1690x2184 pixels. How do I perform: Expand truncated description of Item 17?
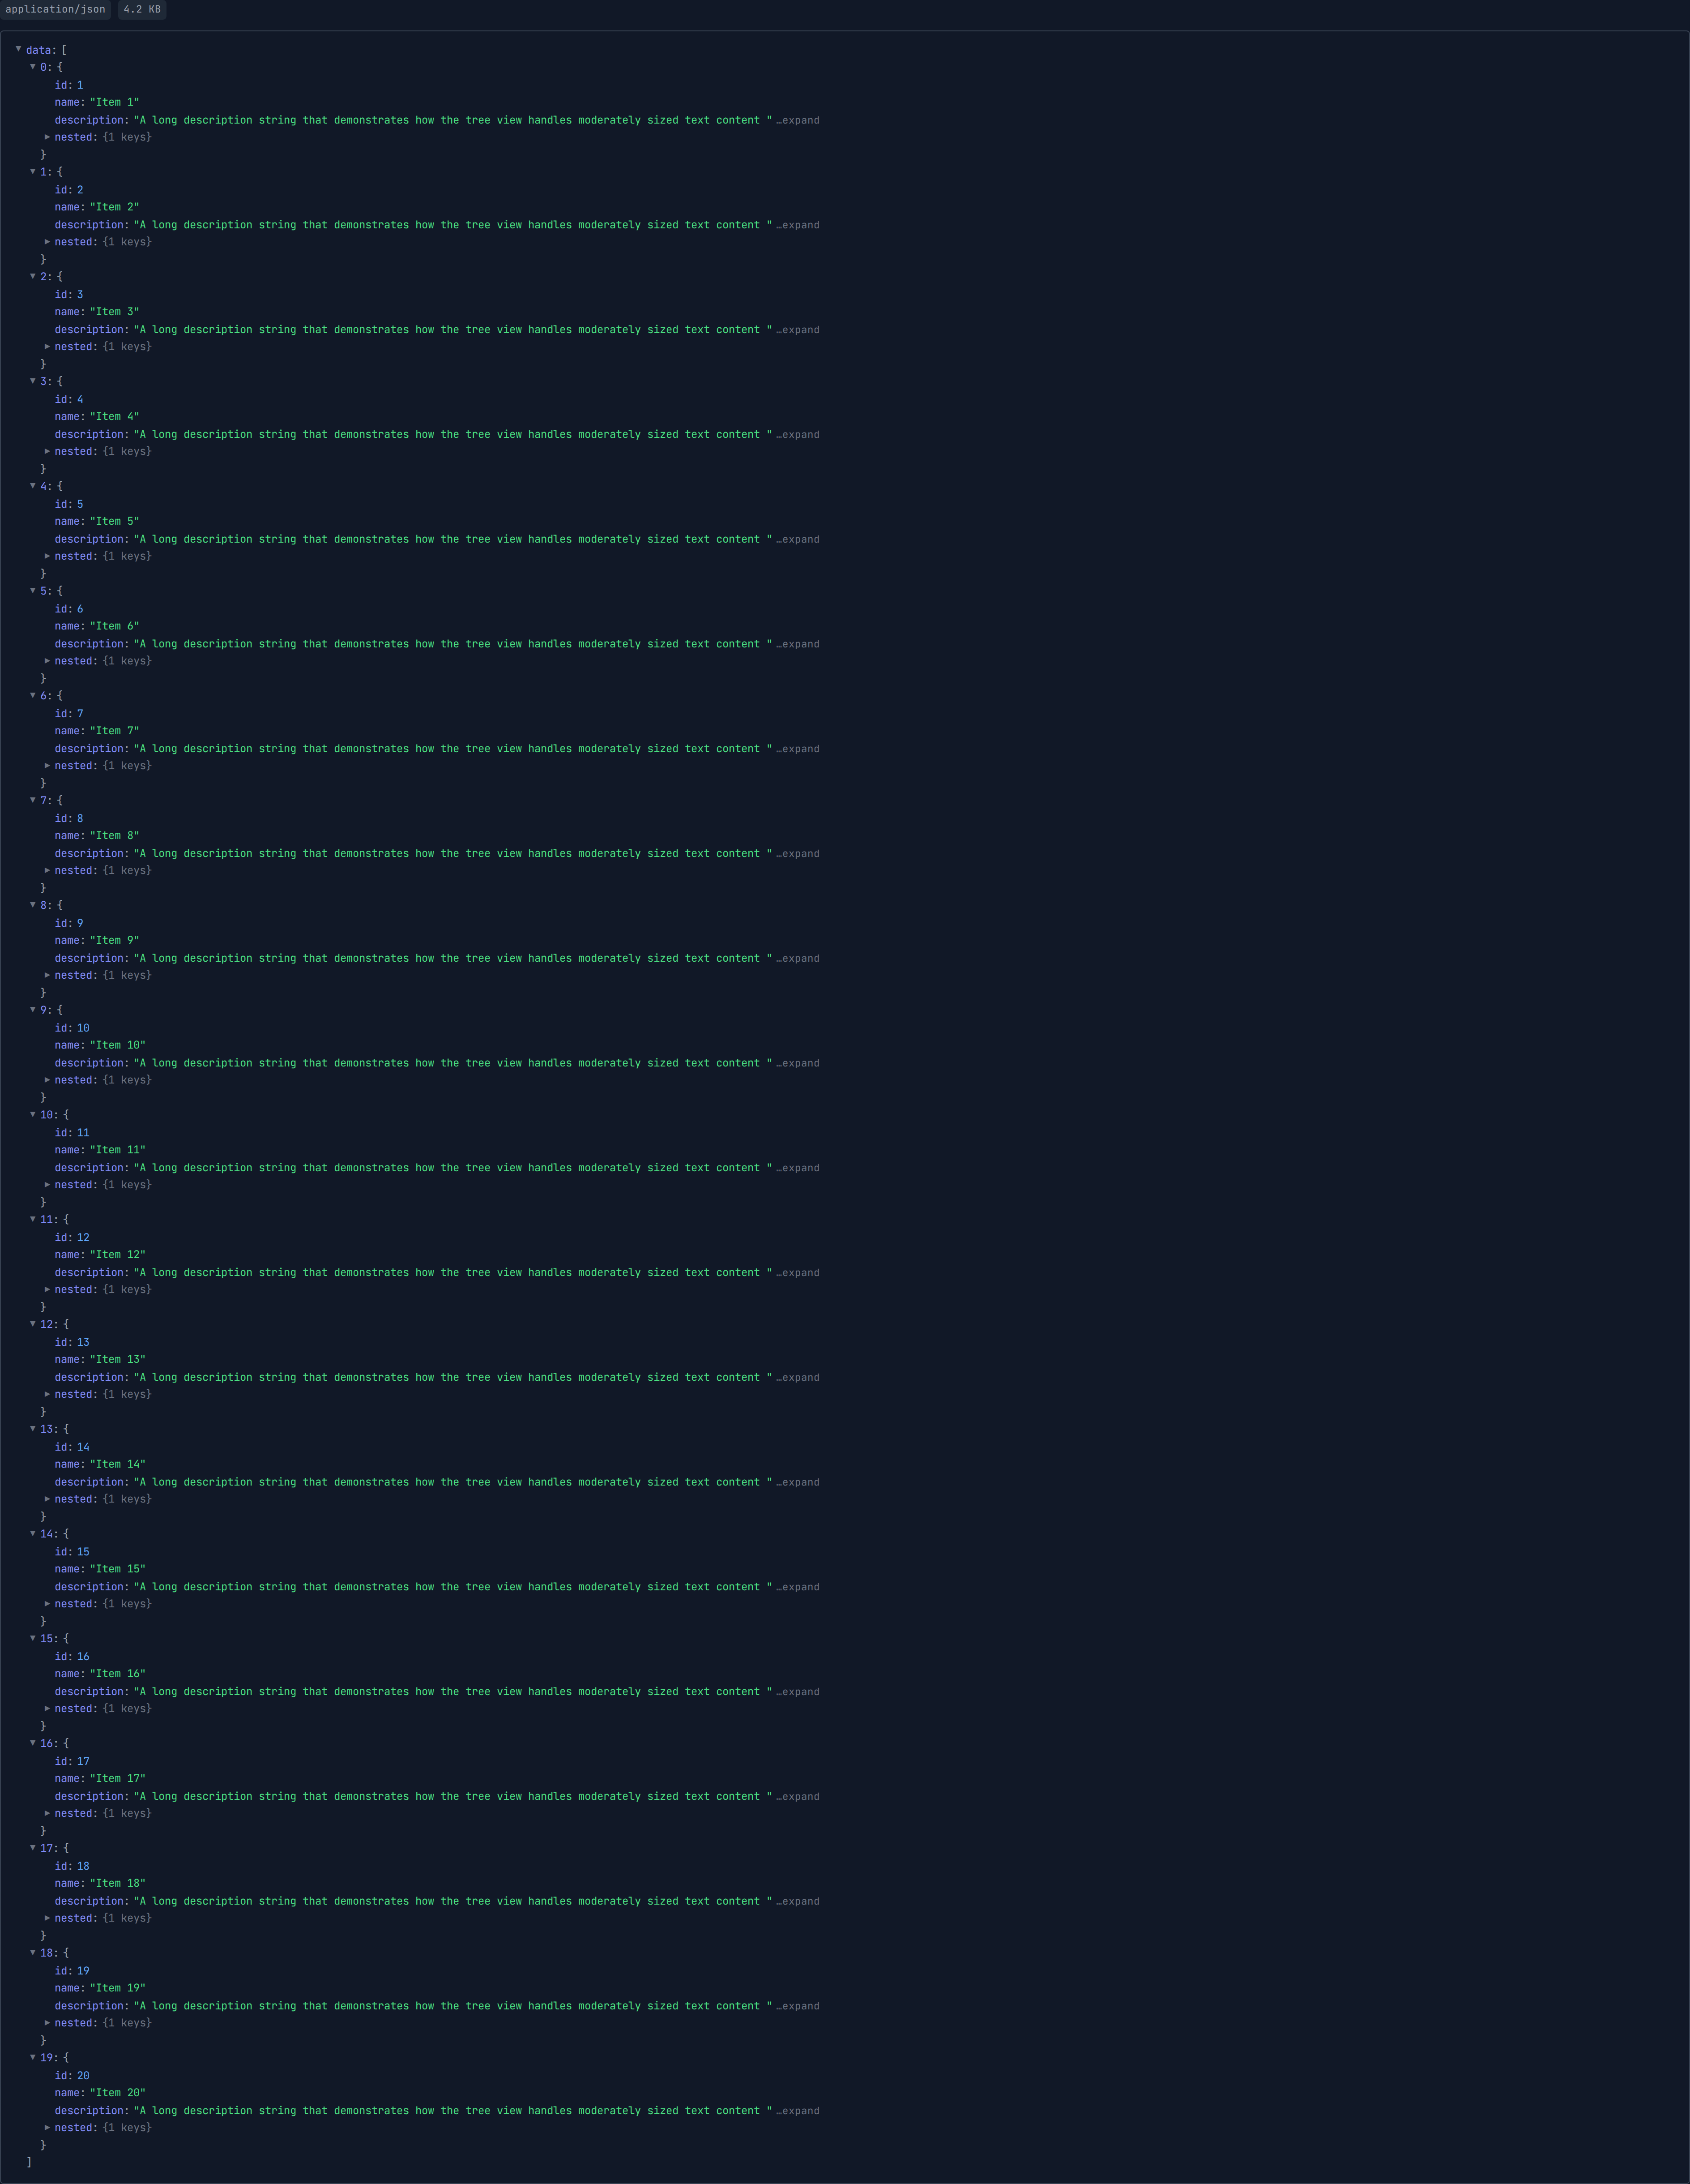tap(798, 1797)
